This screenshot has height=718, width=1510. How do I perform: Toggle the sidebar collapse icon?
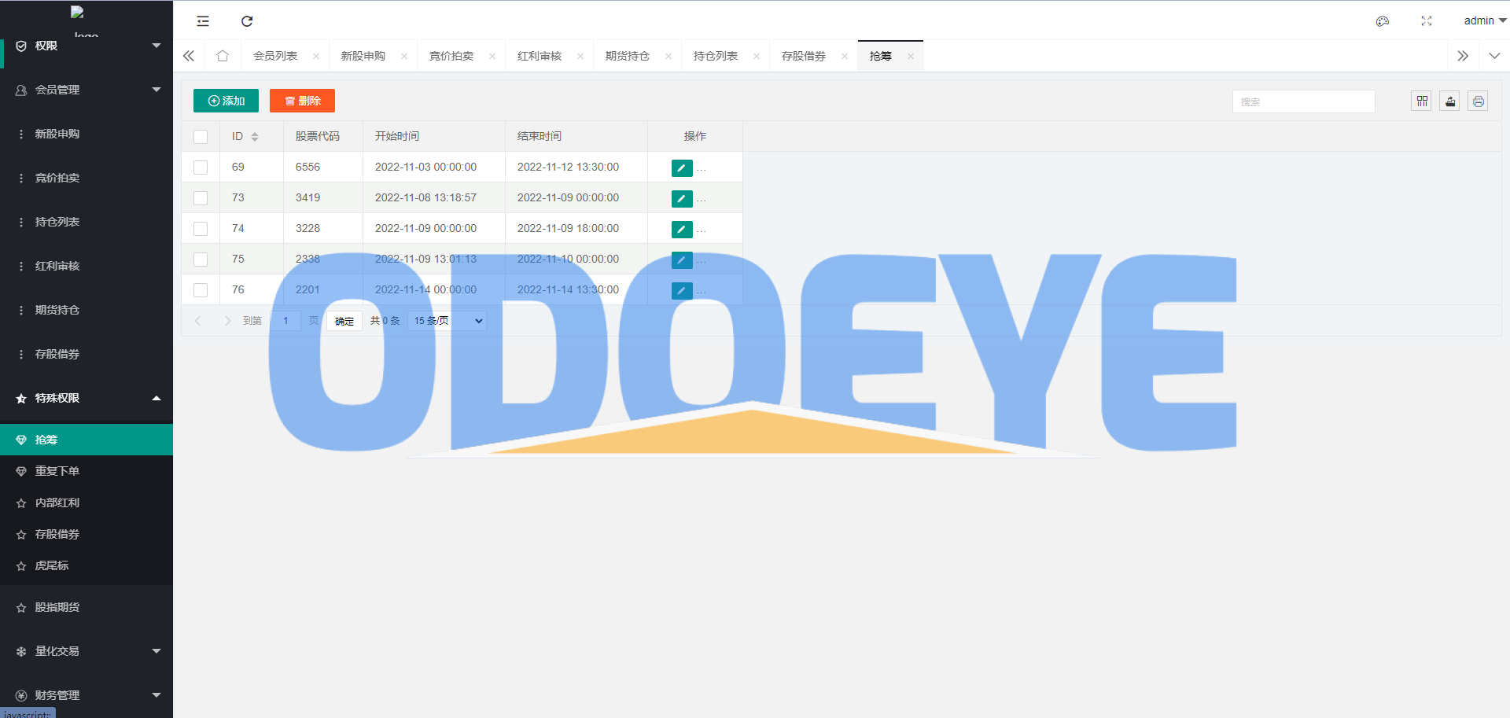(x=203, y=21)
